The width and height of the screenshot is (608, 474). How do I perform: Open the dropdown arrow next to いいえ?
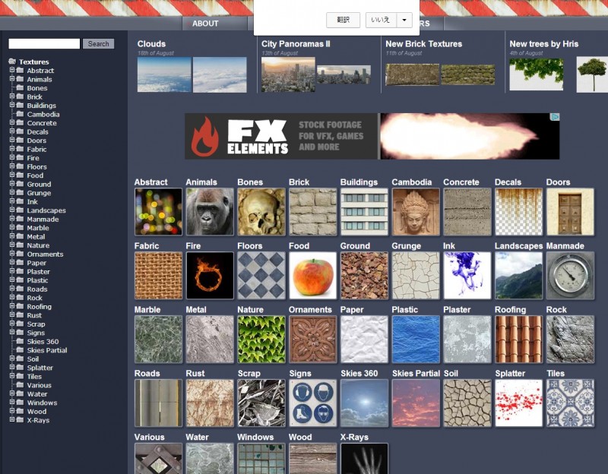[404, 20]
